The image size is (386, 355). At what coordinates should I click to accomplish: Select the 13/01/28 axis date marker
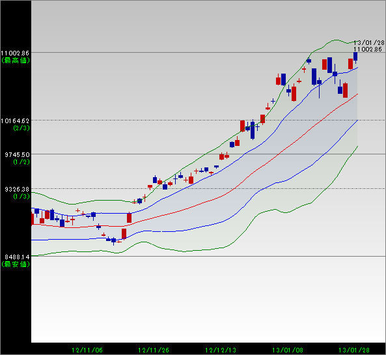click(354, 350)
